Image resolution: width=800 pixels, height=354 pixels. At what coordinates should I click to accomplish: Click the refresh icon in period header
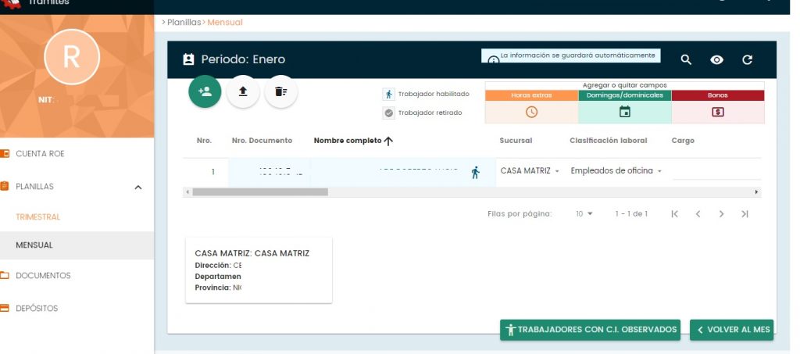(x=747, y=60)
